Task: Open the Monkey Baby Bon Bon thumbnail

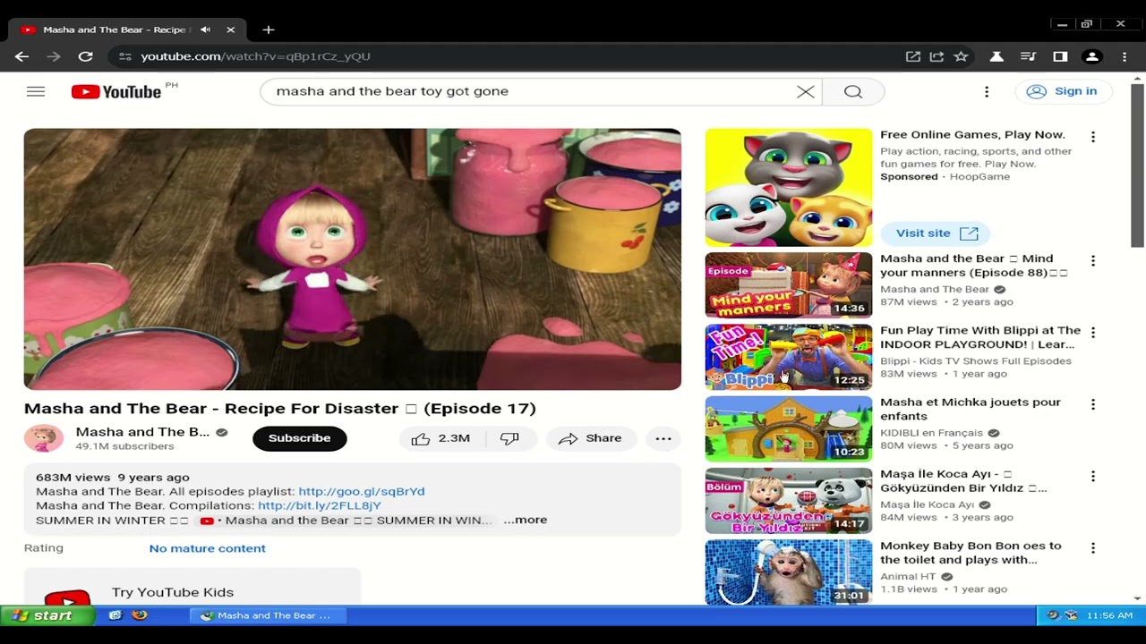Action: click(789, 572)
